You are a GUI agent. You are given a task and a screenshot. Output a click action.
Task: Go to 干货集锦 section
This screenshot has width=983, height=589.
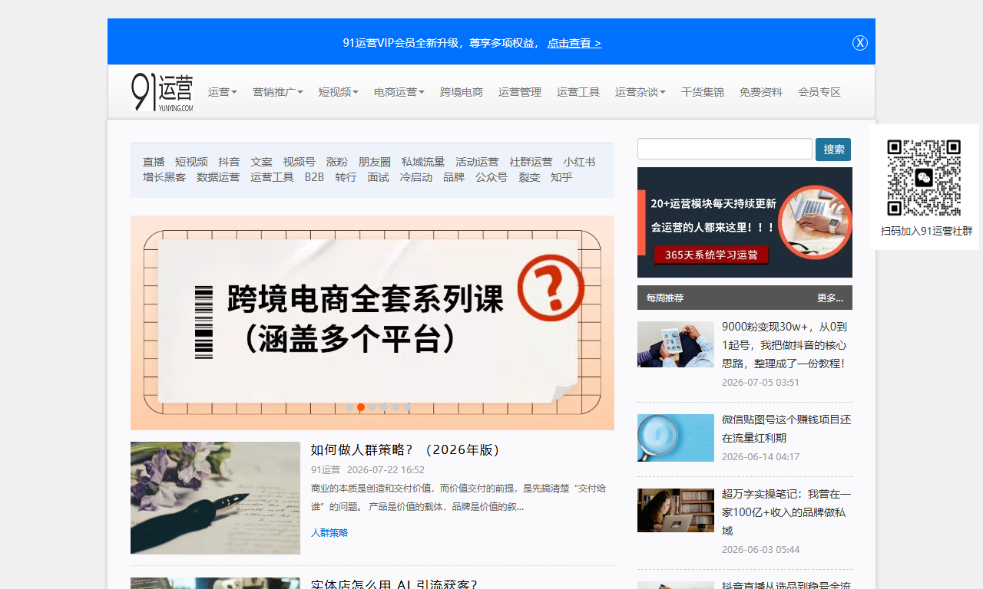click(703, 92)
